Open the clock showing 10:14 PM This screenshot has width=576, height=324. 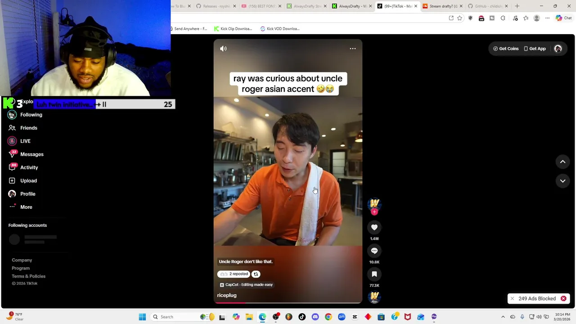(x=562, y=317)
